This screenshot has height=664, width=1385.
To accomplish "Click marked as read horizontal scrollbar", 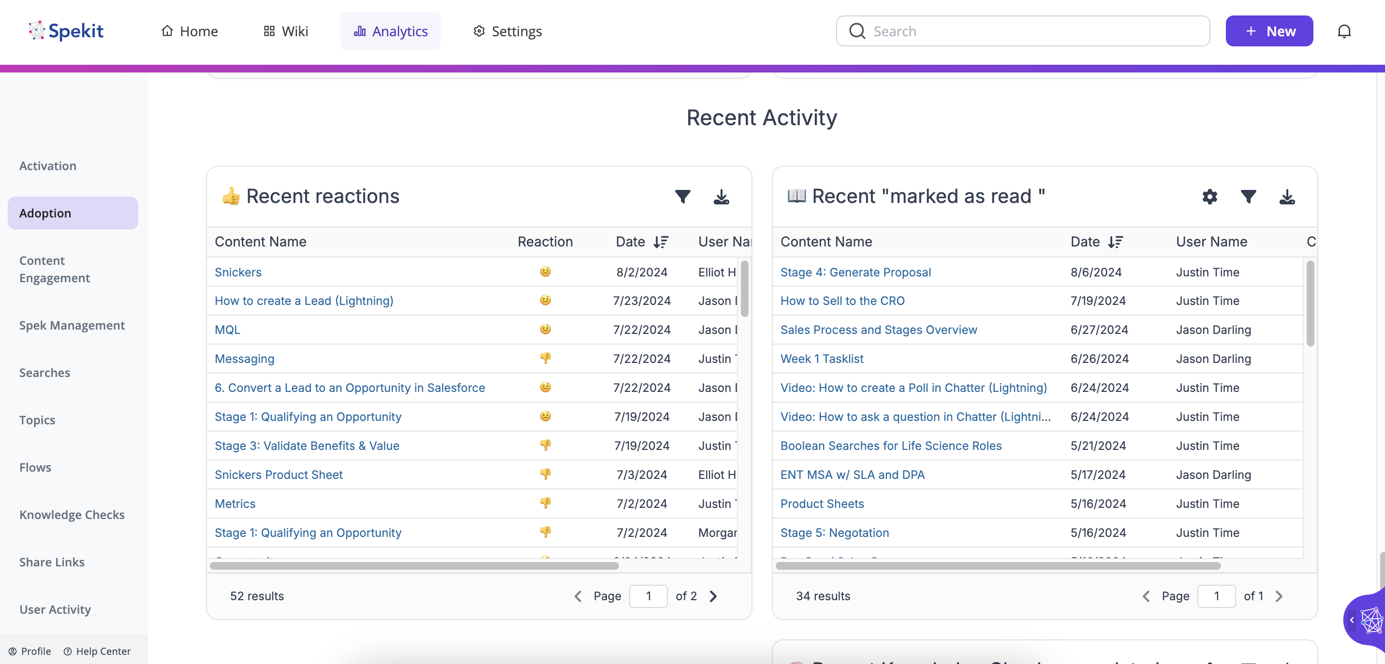I will (x=998, y=566).
